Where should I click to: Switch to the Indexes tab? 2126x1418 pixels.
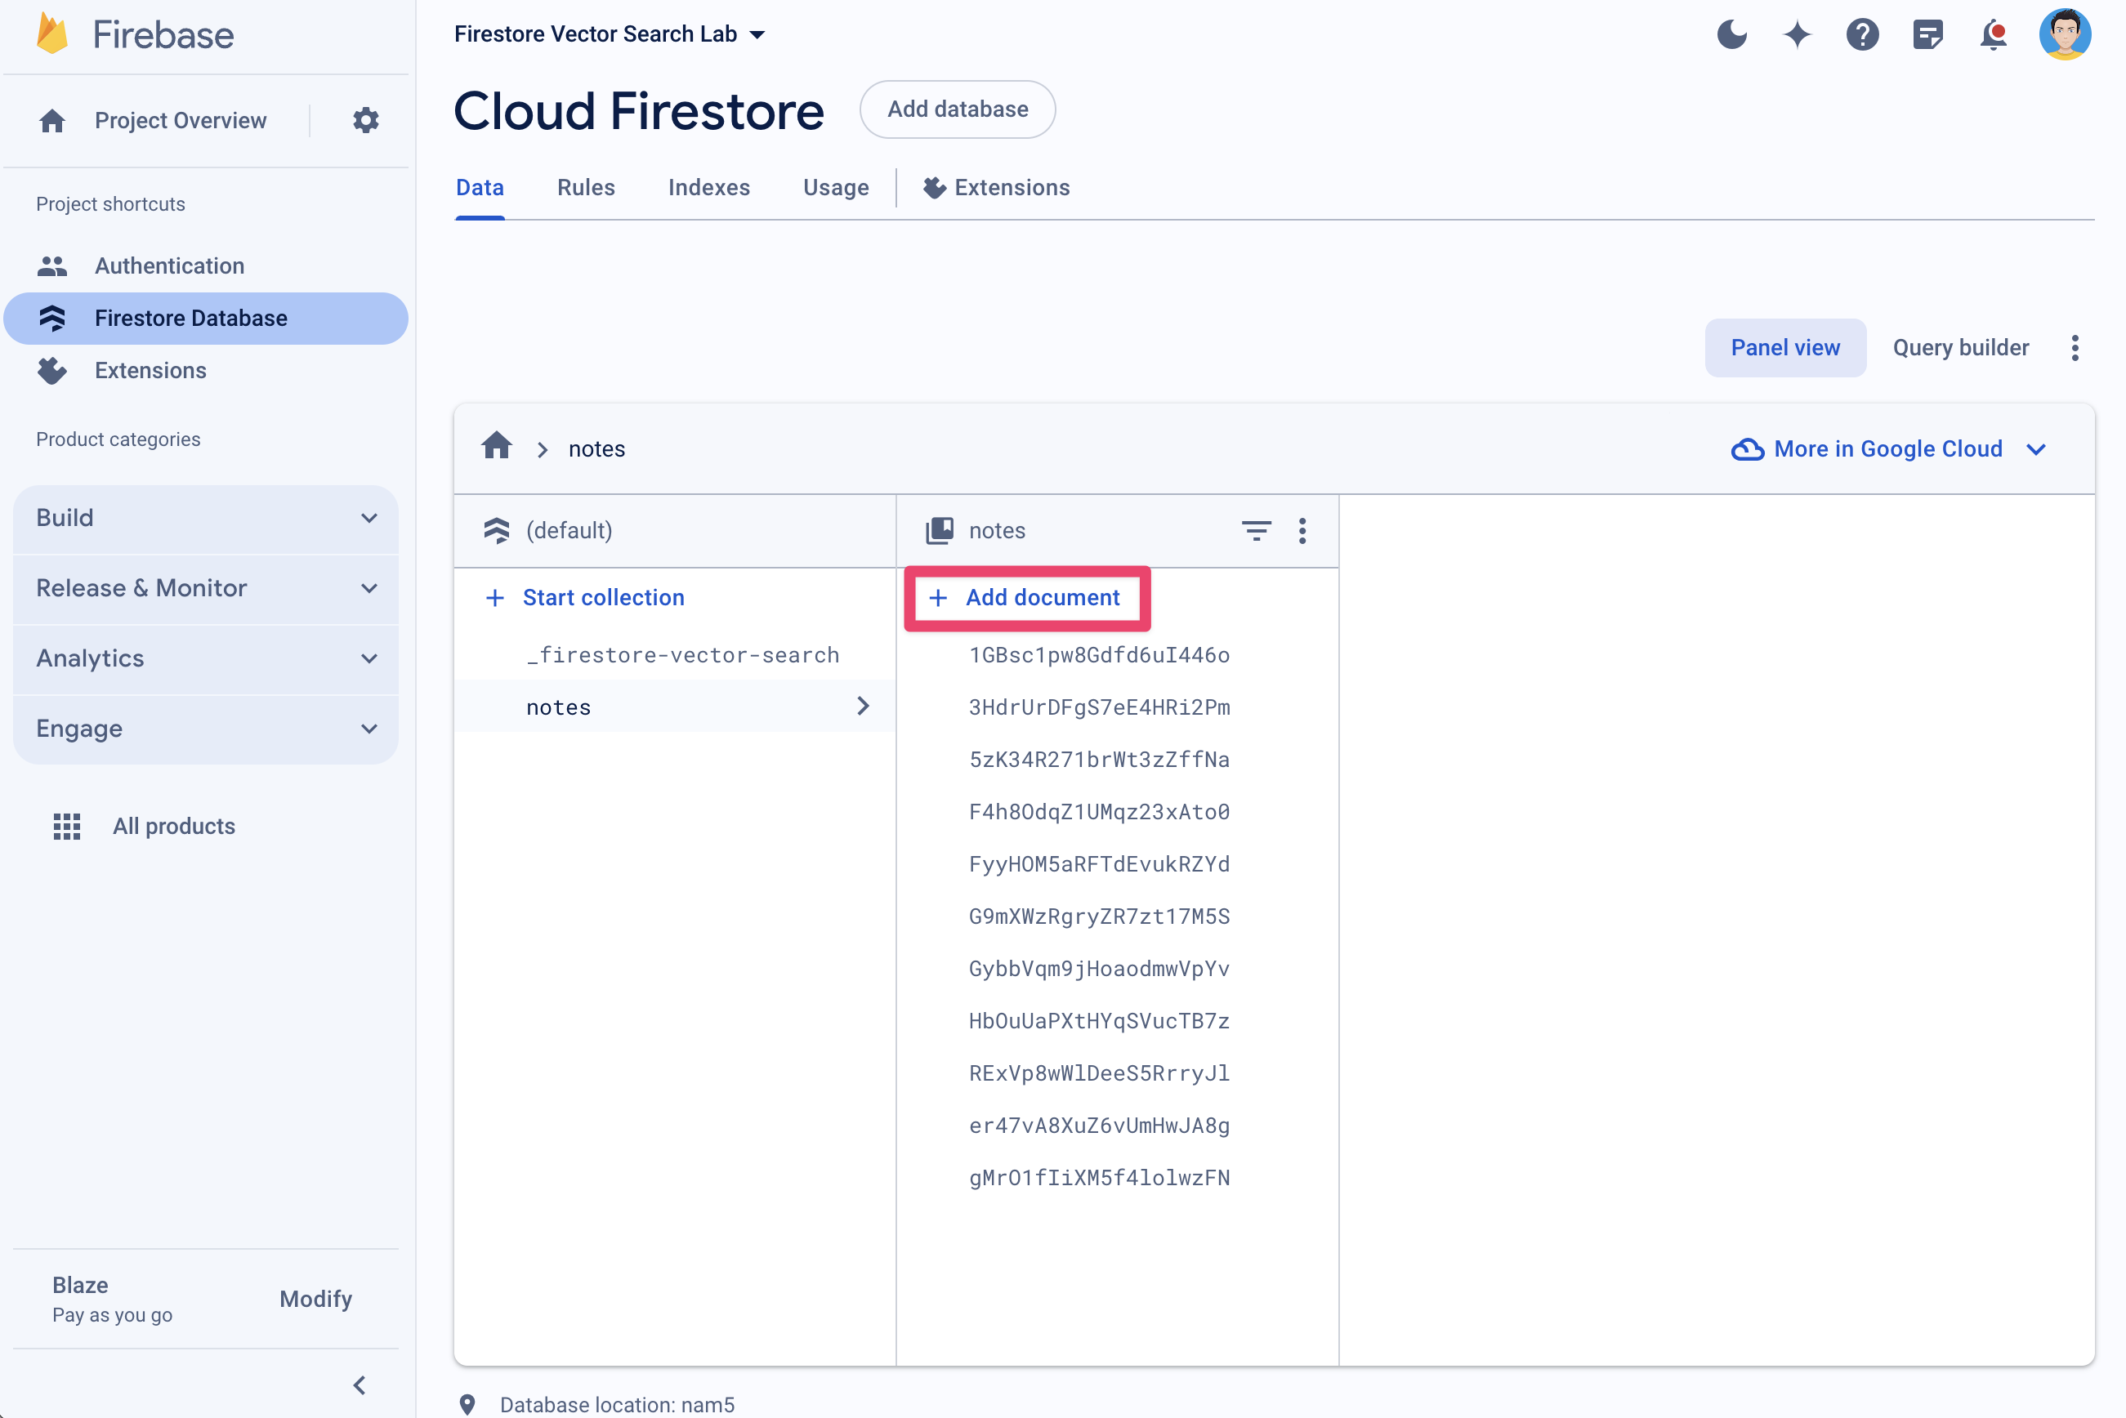(x=709, y=187)
